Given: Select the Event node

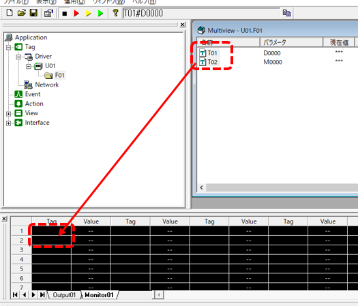Looking at the screenshot, I should coord(33,94).
